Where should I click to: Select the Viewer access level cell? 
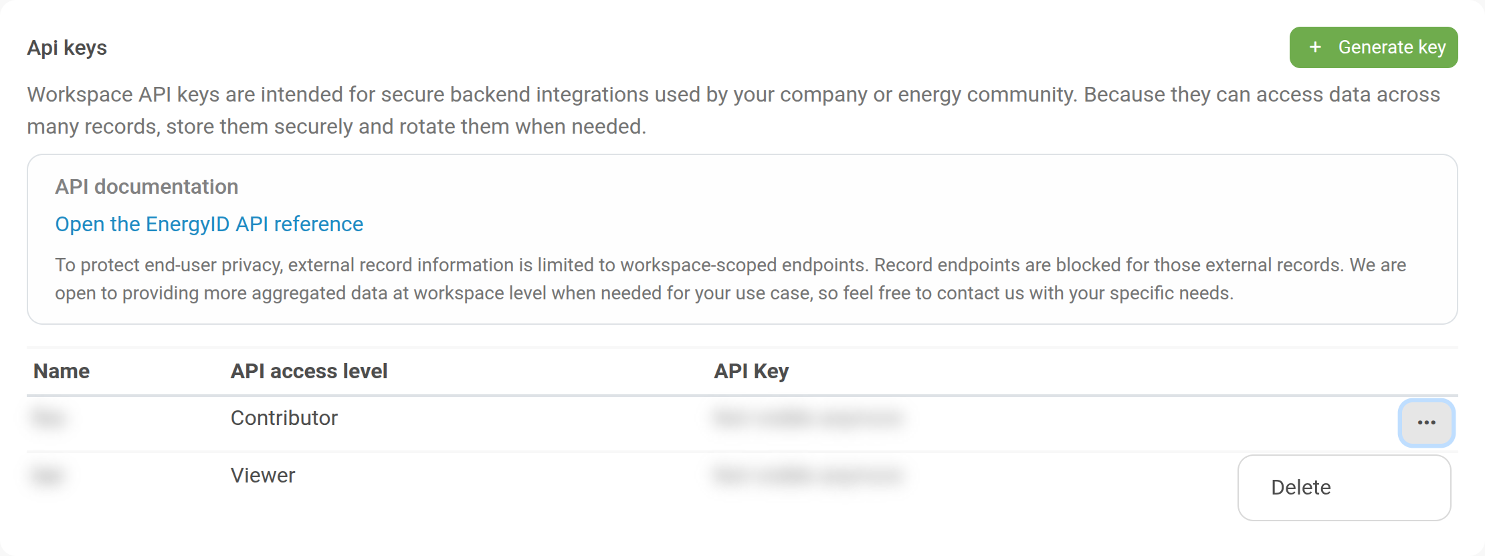263,475
